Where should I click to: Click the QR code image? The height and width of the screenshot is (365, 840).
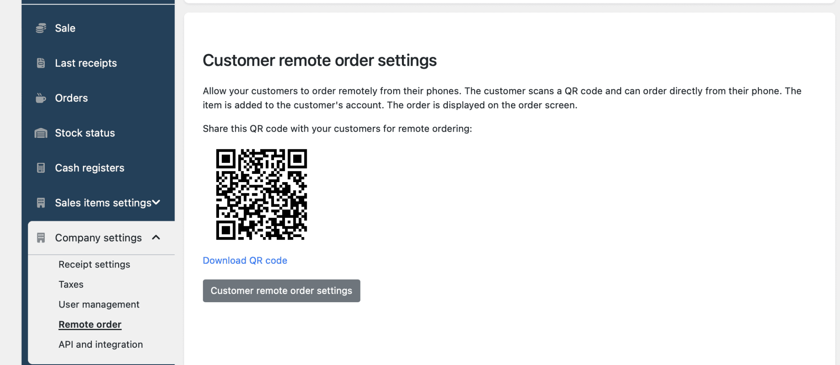[261, 194]
